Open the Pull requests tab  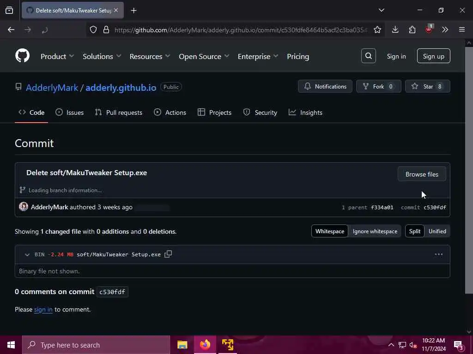[119, 112]
